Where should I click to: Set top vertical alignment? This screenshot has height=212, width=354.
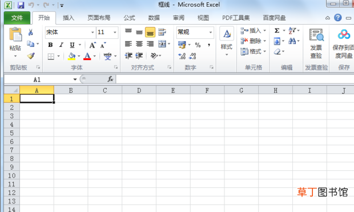coord(128,31)
